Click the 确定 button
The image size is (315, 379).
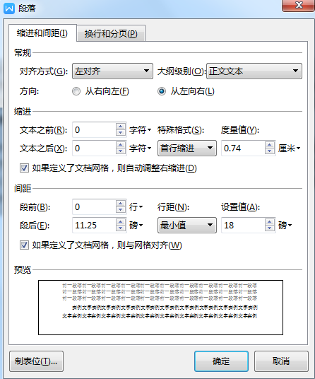pyautogui.click(x=221, y=361)
